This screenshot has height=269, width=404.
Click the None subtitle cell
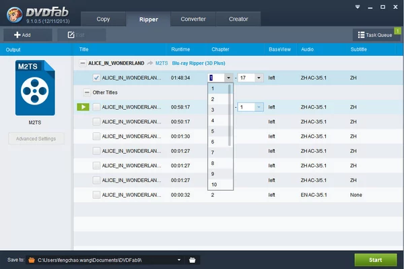click(x=356, y=195)
